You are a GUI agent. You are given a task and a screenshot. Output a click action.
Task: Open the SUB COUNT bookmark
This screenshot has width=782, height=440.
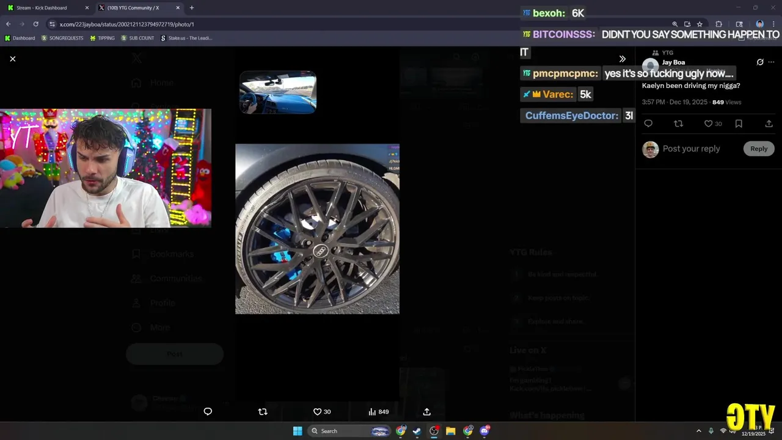[137, 38]
